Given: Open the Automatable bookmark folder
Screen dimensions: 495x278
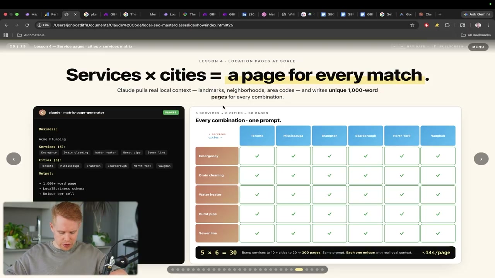Looking at the screenshot, I should (31, 35).
